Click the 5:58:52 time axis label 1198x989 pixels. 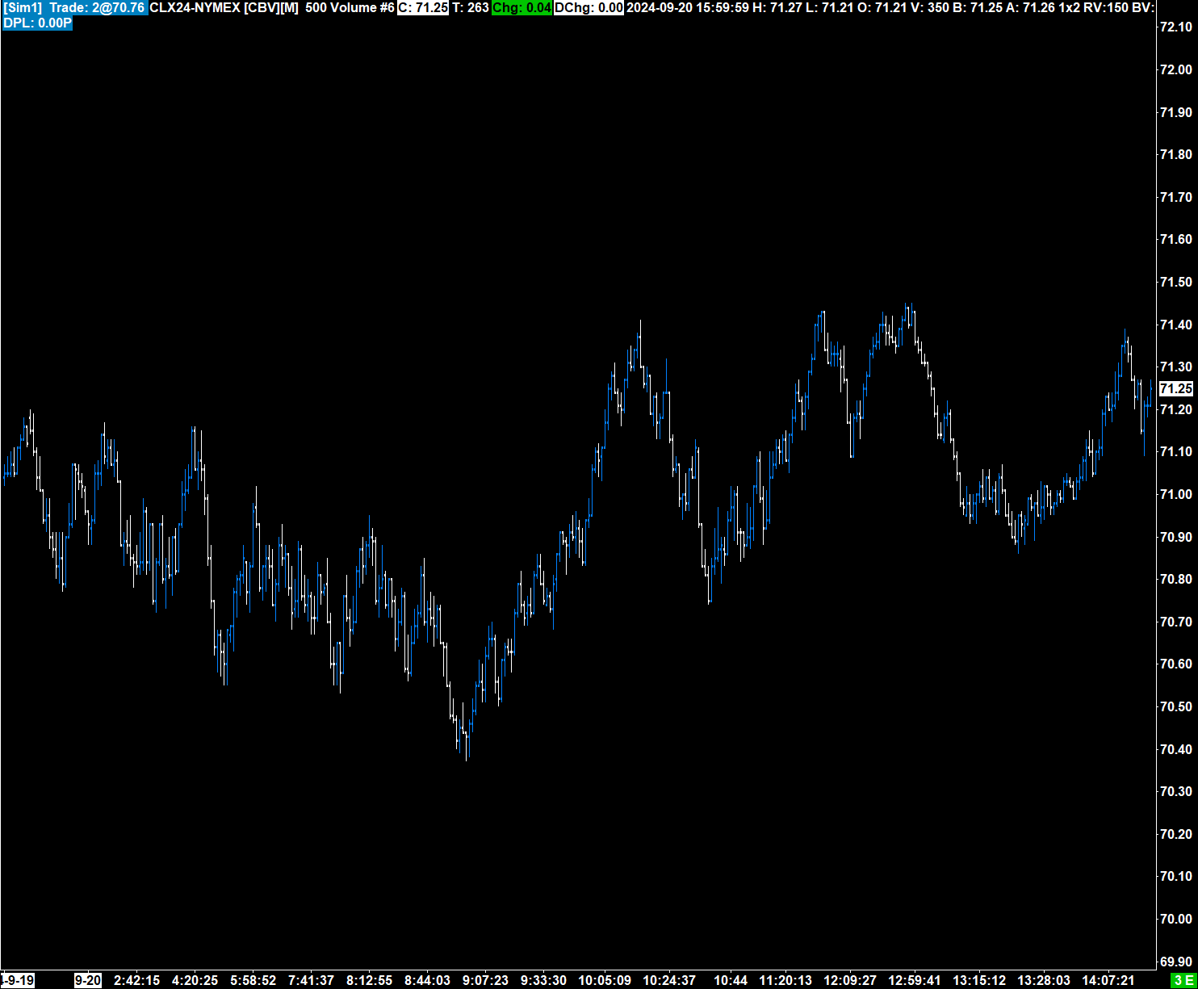click(x=253, y=980)
